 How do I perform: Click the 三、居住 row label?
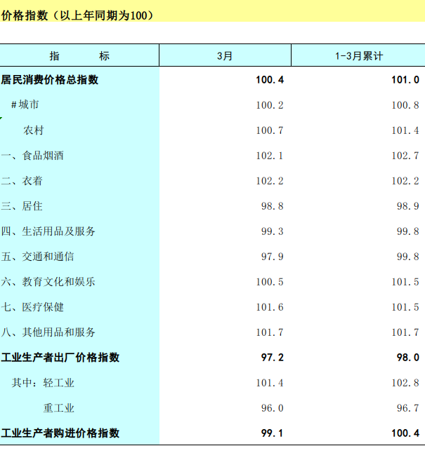pos(22,206)
